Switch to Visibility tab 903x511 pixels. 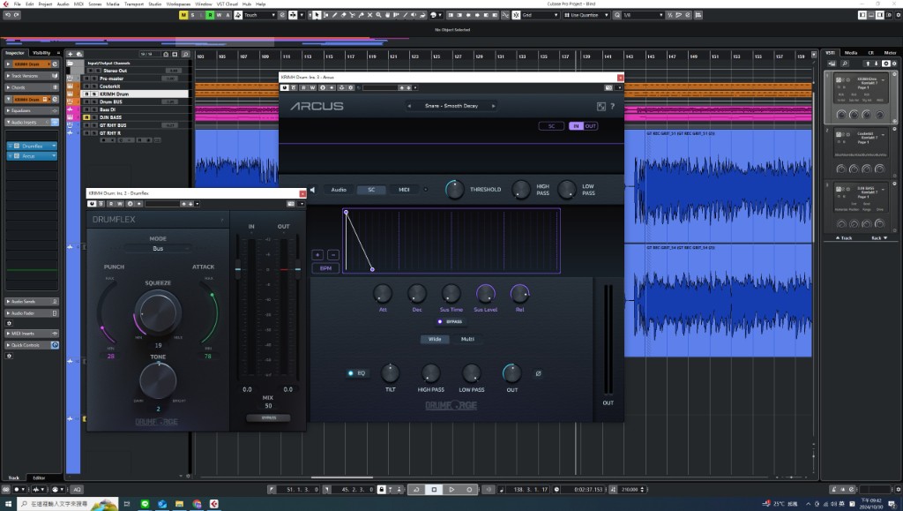(41, 52)
